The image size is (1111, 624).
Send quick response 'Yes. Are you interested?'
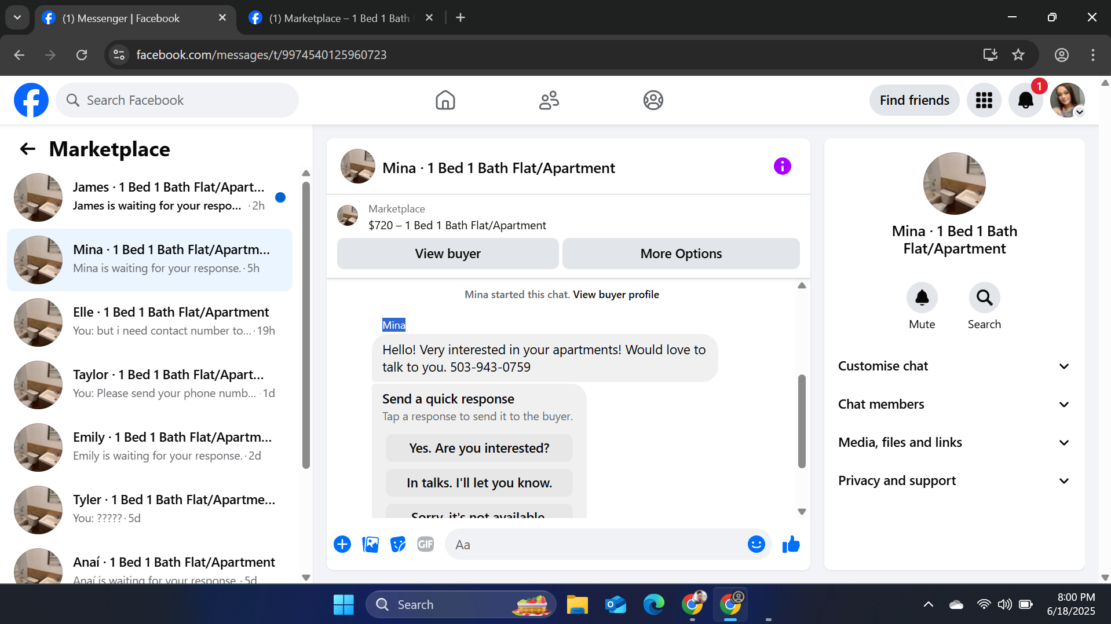coord(479,448)
